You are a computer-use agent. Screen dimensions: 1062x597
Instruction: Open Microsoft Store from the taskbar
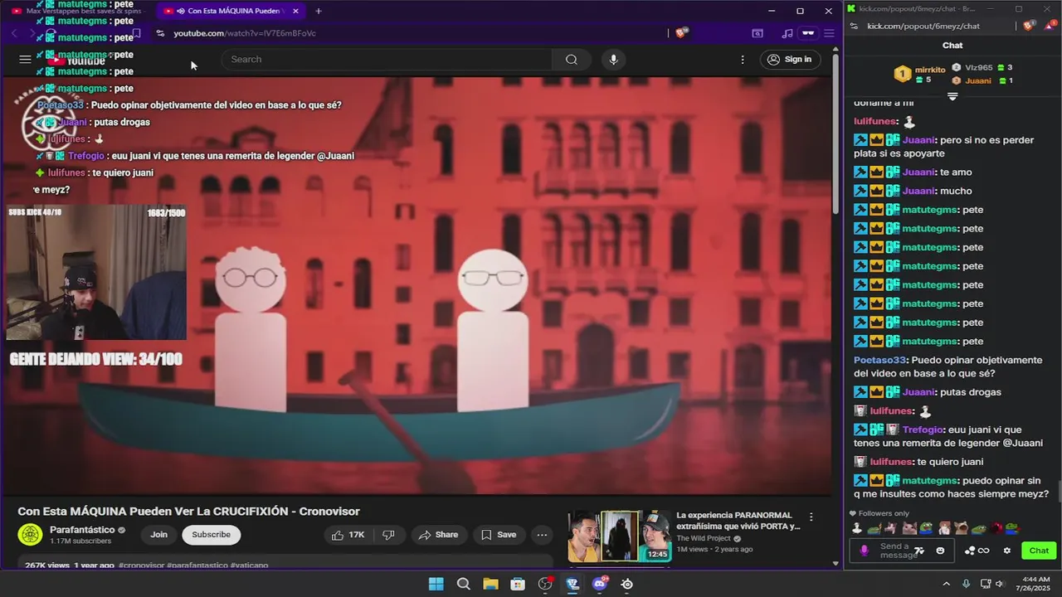[x=518, y=584]
